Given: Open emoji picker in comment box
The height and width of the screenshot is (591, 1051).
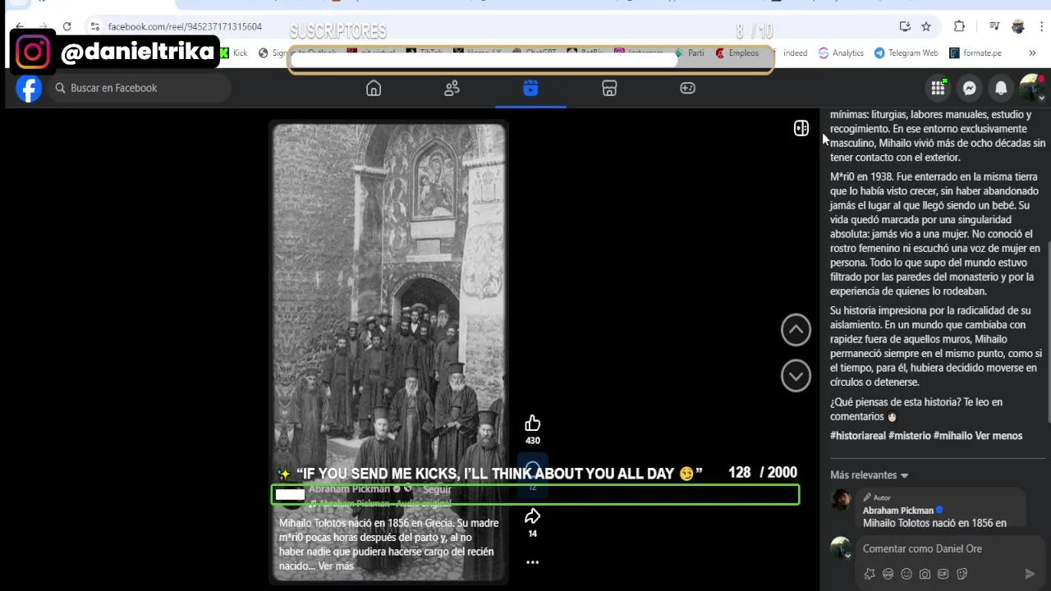Looking at the screenshot, I should pos(906,574).
